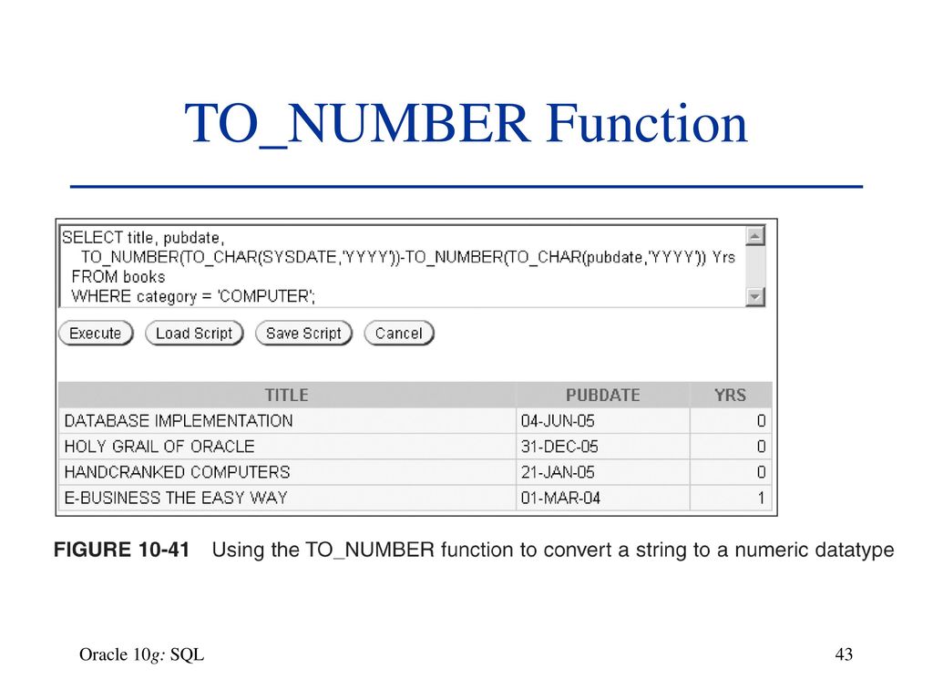Click the 01-MAR-04 pubdate cell
This screenshot has height=700, width=933.
pyautogui.click(x=603, y=498)
